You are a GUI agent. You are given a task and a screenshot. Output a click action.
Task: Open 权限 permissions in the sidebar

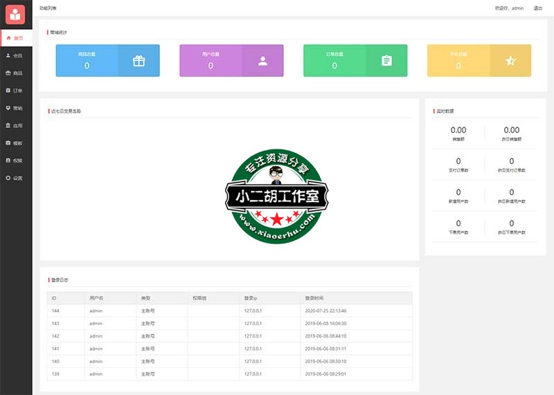pos(16,160)
